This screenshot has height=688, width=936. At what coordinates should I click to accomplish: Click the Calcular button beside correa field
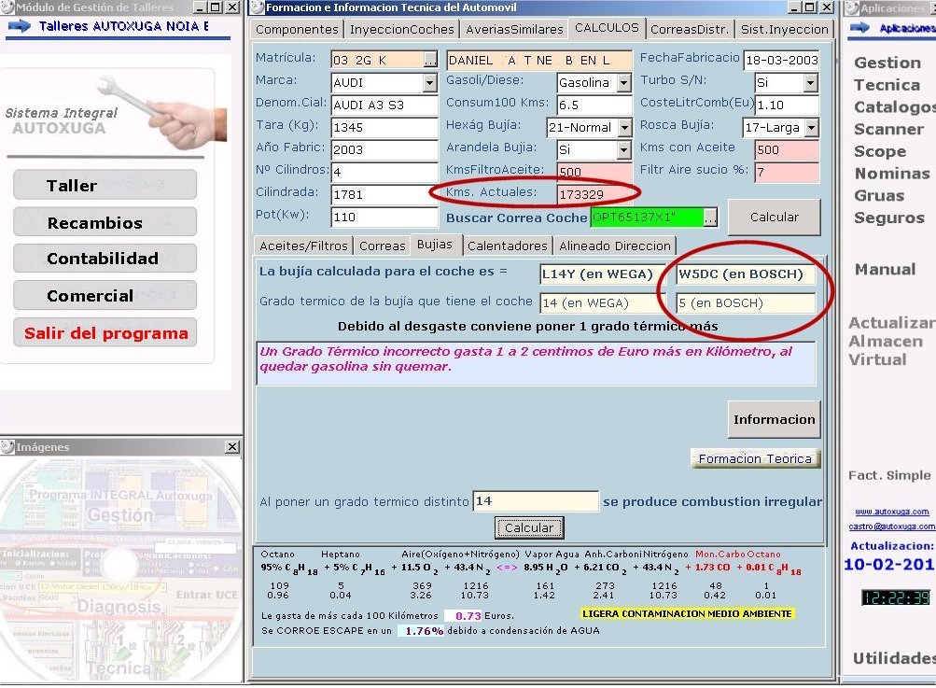(x=775, y=217)
